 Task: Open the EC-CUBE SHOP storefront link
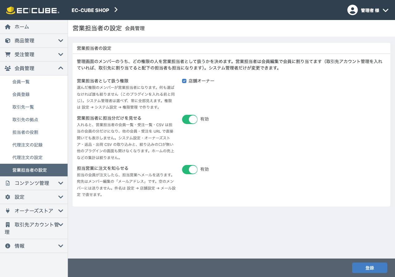pyautogui.click(x=90, y=10)
